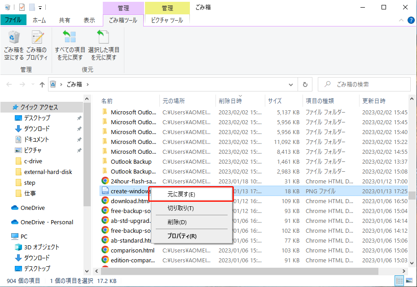Choose プロパティ(R) in context menu
The height and width of the screenshot is (287, 417).
tap(192, 236)
